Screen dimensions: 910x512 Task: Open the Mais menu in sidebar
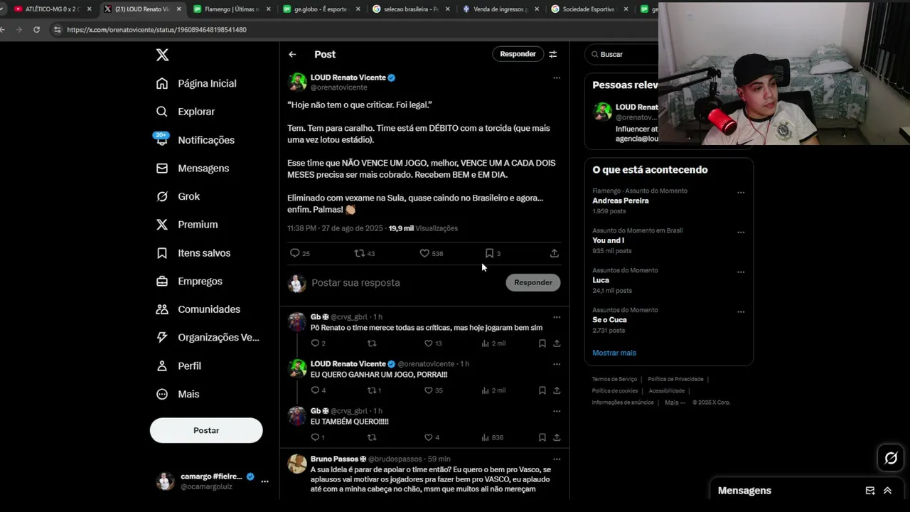click(178, 394)
